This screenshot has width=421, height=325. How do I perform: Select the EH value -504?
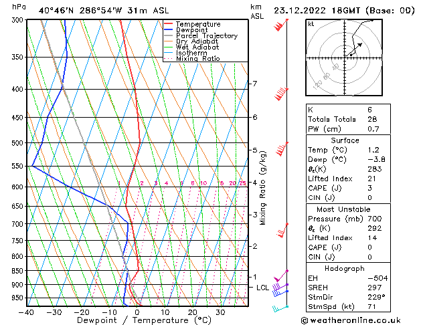point(377,278)
